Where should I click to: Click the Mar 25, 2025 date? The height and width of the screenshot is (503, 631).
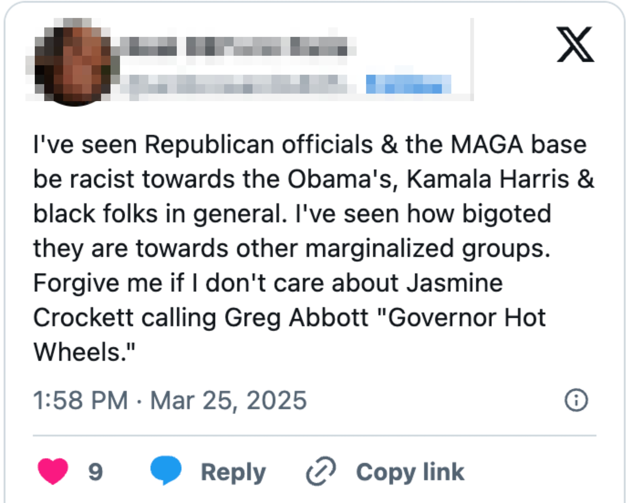pos(228,400)
